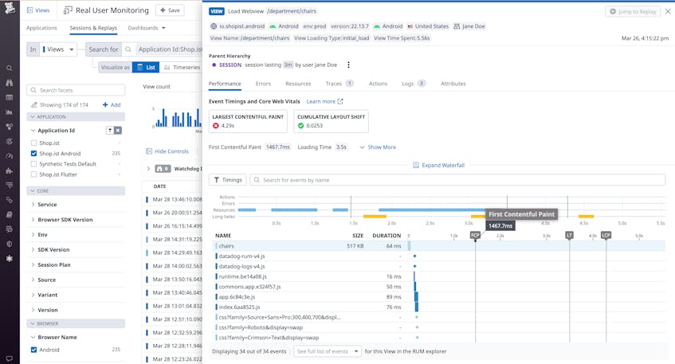Click the Learn more link
Image resolution: width=675 pixels, height=364 pixels.
click(320, 101)
